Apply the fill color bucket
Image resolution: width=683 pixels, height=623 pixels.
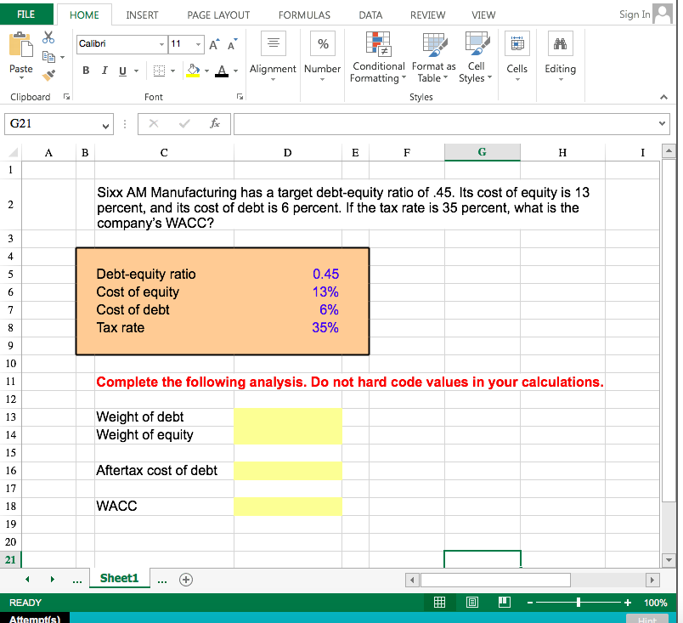click(193, 71)
